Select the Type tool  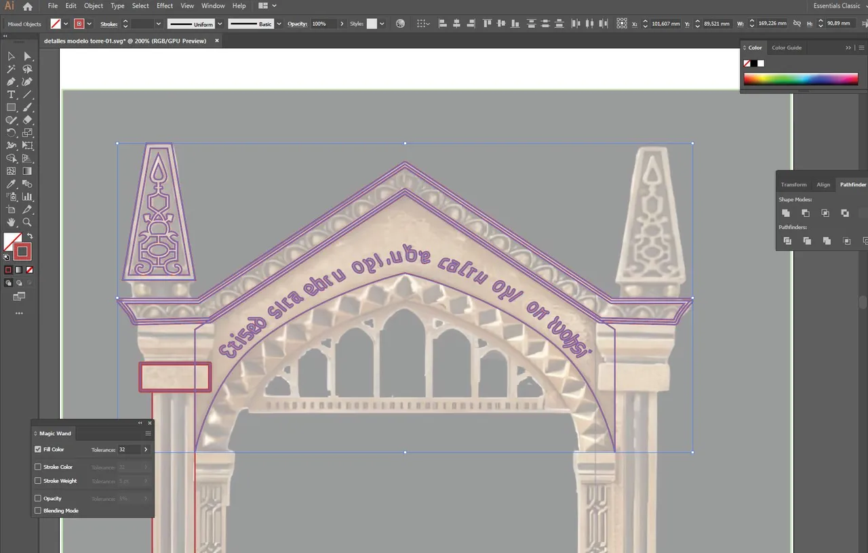tap(12, 95)
